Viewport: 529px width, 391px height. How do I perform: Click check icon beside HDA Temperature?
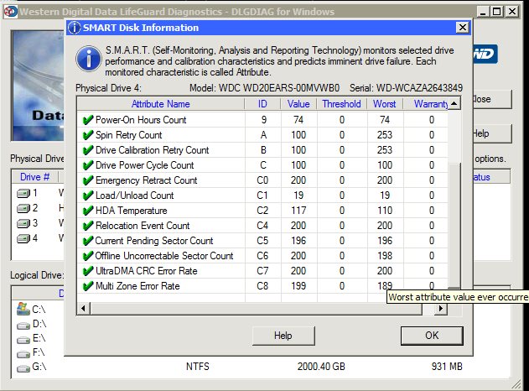(x=88, y=211)
